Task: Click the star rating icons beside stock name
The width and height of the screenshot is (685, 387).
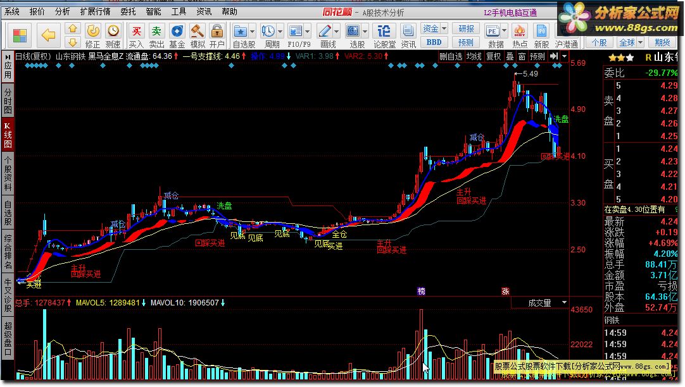Action: click(x=621, y=57)
